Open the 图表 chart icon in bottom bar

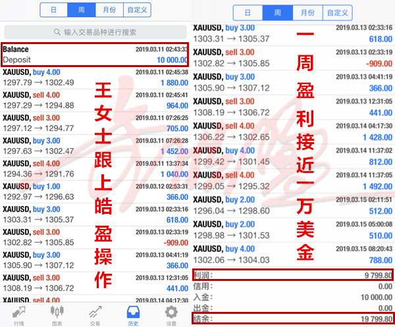pyautogui.click(x=57, y=314)
